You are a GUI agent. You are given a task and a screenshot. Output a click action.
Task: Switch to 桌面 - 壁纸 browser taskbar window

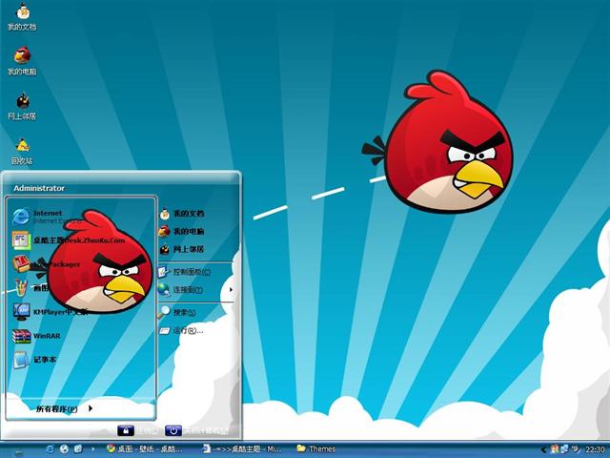pyautogui.click(x=145, y=449)
